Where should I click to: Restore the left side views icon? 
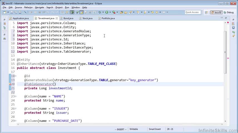(4, 19)
